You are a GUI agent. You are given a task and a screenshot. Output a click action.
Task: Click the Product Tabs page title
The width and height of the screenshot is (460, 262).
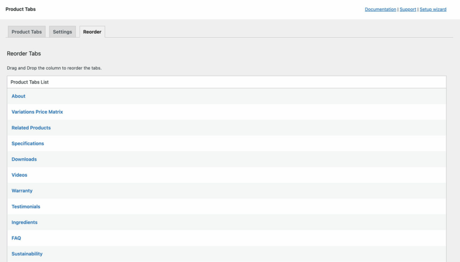pyautogui.click(x=21, y=10)
